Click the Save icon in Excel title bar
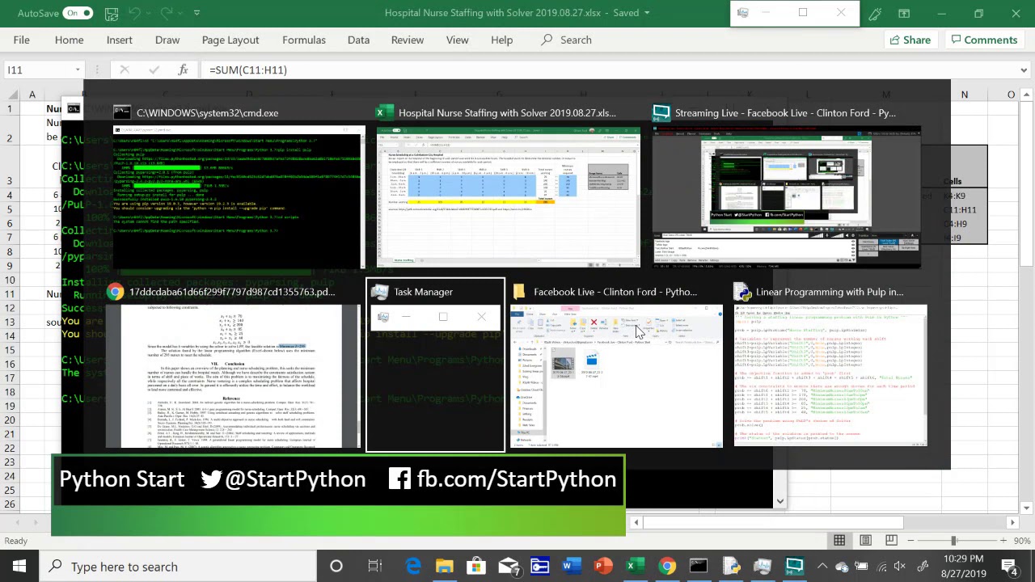Screen dimensions: 1035x582 click(112, 14)
